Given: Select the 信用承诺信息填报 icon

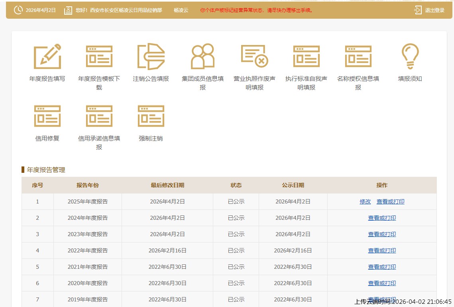Looking at the screenshot, I should click(99, 116).
